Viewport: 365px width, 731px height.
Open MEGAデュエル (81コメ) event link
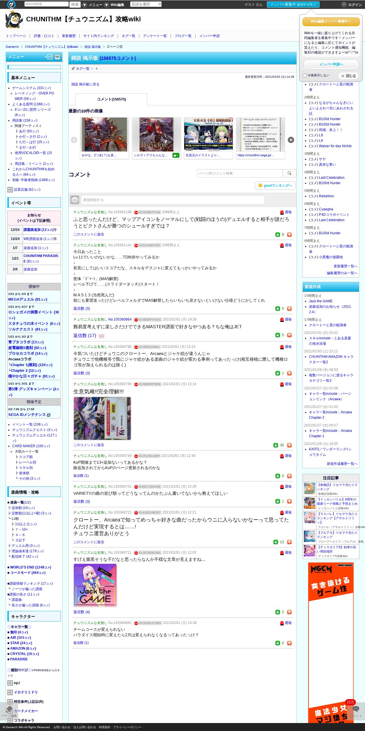[28, 299]
